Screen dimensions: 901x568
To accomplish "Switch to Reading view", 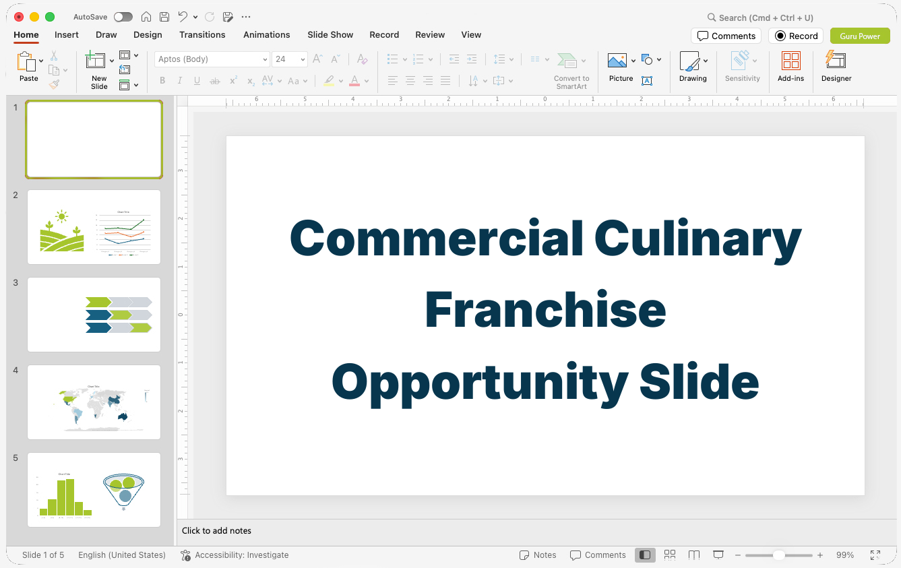I will click(694, 555).
